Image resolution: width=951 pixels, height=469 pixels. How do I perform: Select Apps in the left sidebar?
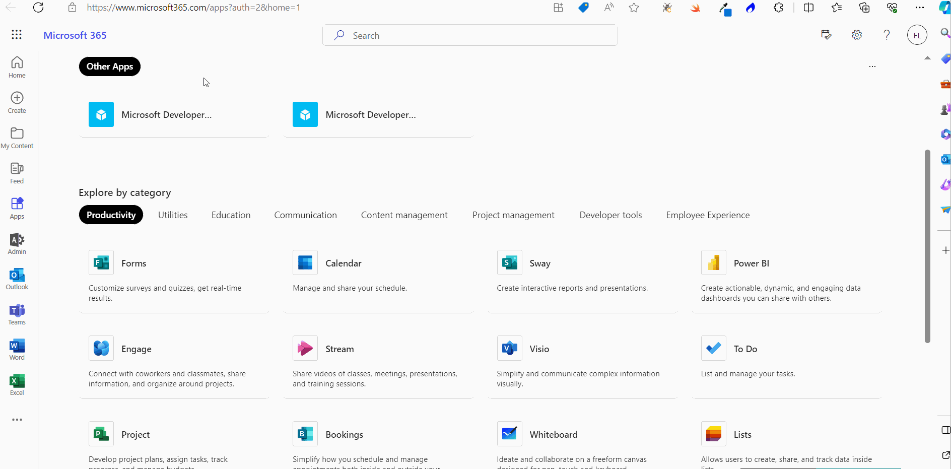point(17,208)
